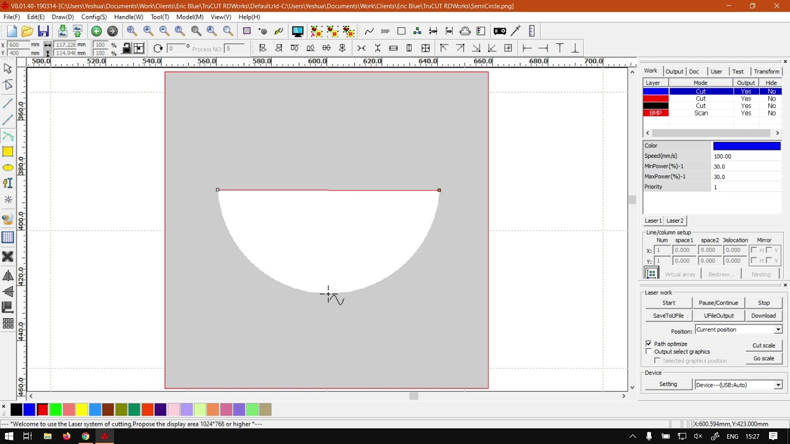Screen dimensions: 790x444
Task: Disable the Path optimize checkbox
Action: [649, 343]
